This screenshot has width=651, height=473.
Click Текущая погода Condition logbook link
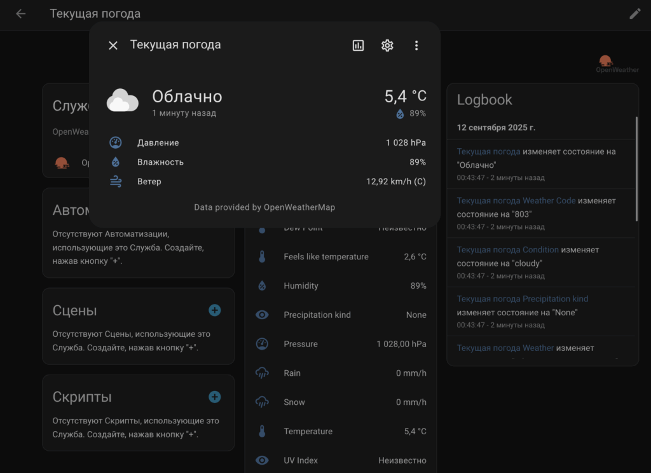pos(507,249)
